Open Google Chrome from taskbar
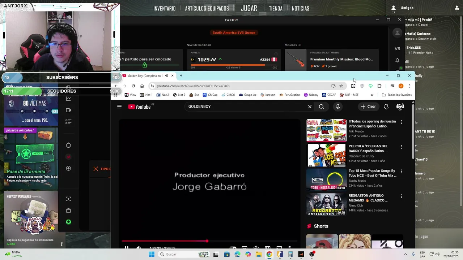463x260 pixels. 269,254
